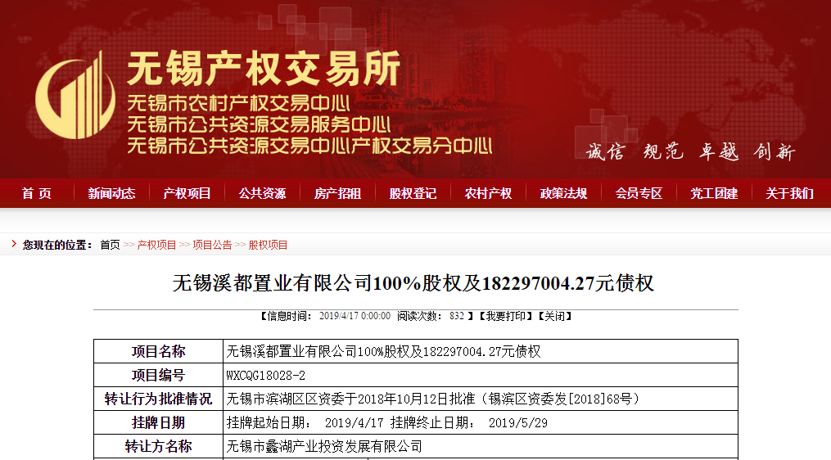The image size is (831, 460).
Task: Click the 无锡市公共资源交易中心产权交易分中心 banner line
Action: pyautogui.click(x=309, y=145)
